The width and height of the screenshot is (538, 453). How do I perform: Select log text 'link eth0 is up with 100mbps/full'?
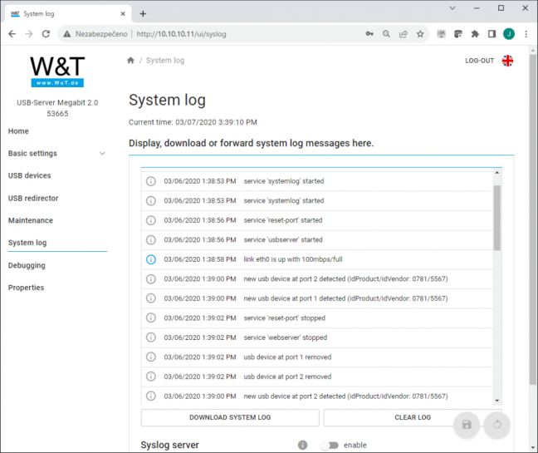(x=293, y=259)
